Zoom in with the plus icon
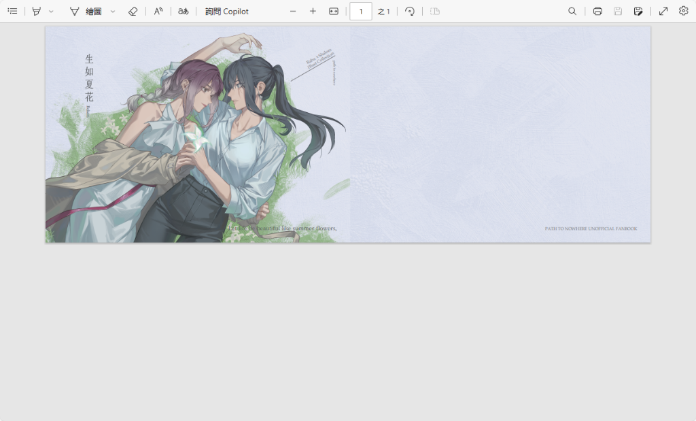Screen dimensions: 696x421 (x=313, y=11)
